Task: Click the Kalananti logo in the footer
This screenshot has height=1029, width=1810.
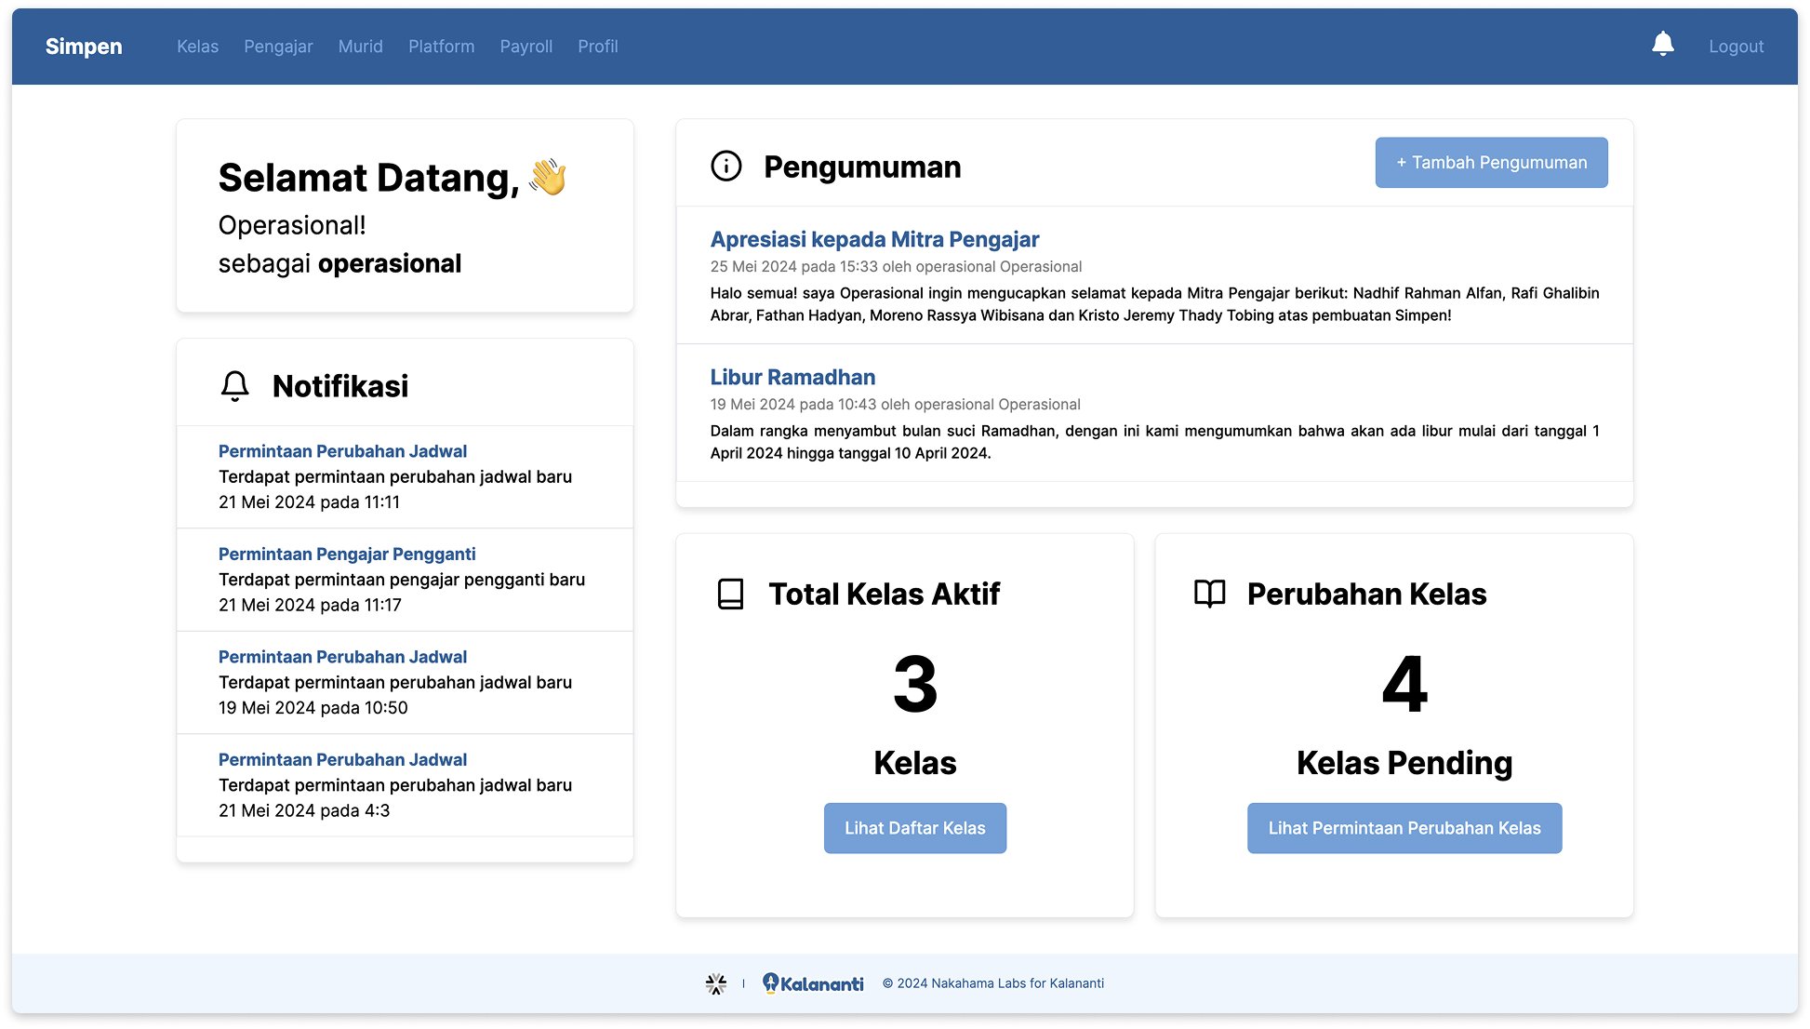Action: click(x=813, y=983)
